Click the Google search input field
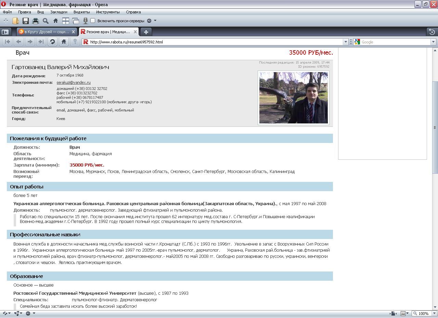The height and width of the screenshot is (318, 438). (395, 42)
